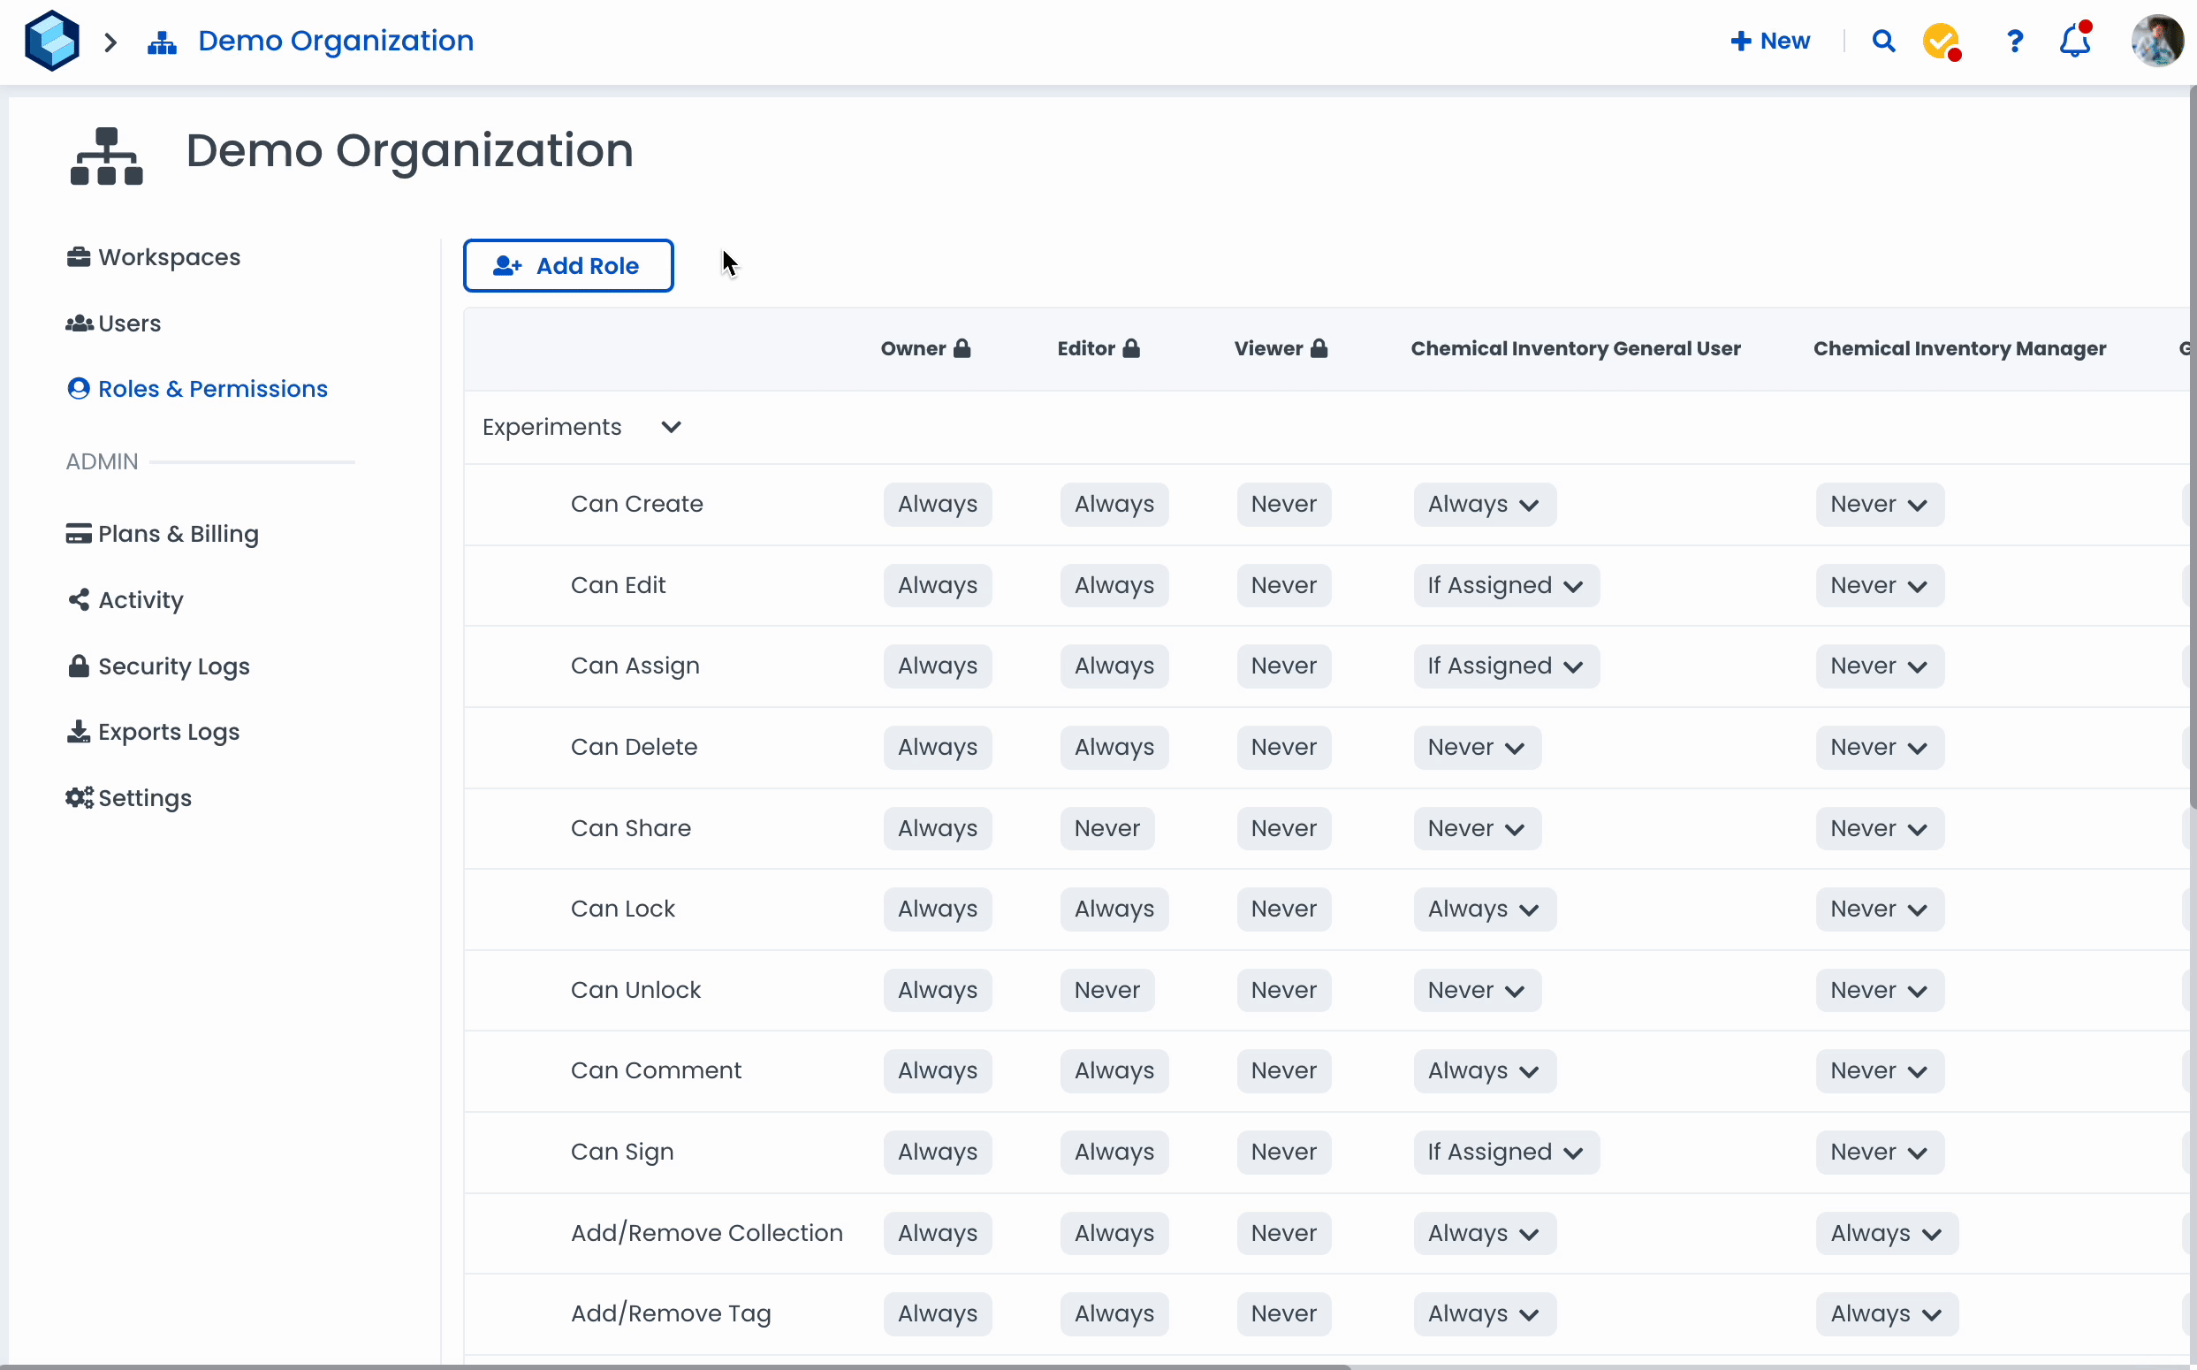
Task: Click the Owner column lock icon
Action: tap(962, 349)
